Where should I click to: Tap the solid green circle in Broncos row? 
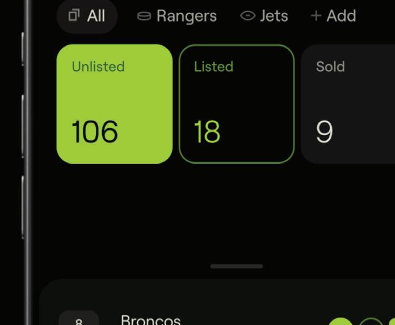(x=341, y=322)
